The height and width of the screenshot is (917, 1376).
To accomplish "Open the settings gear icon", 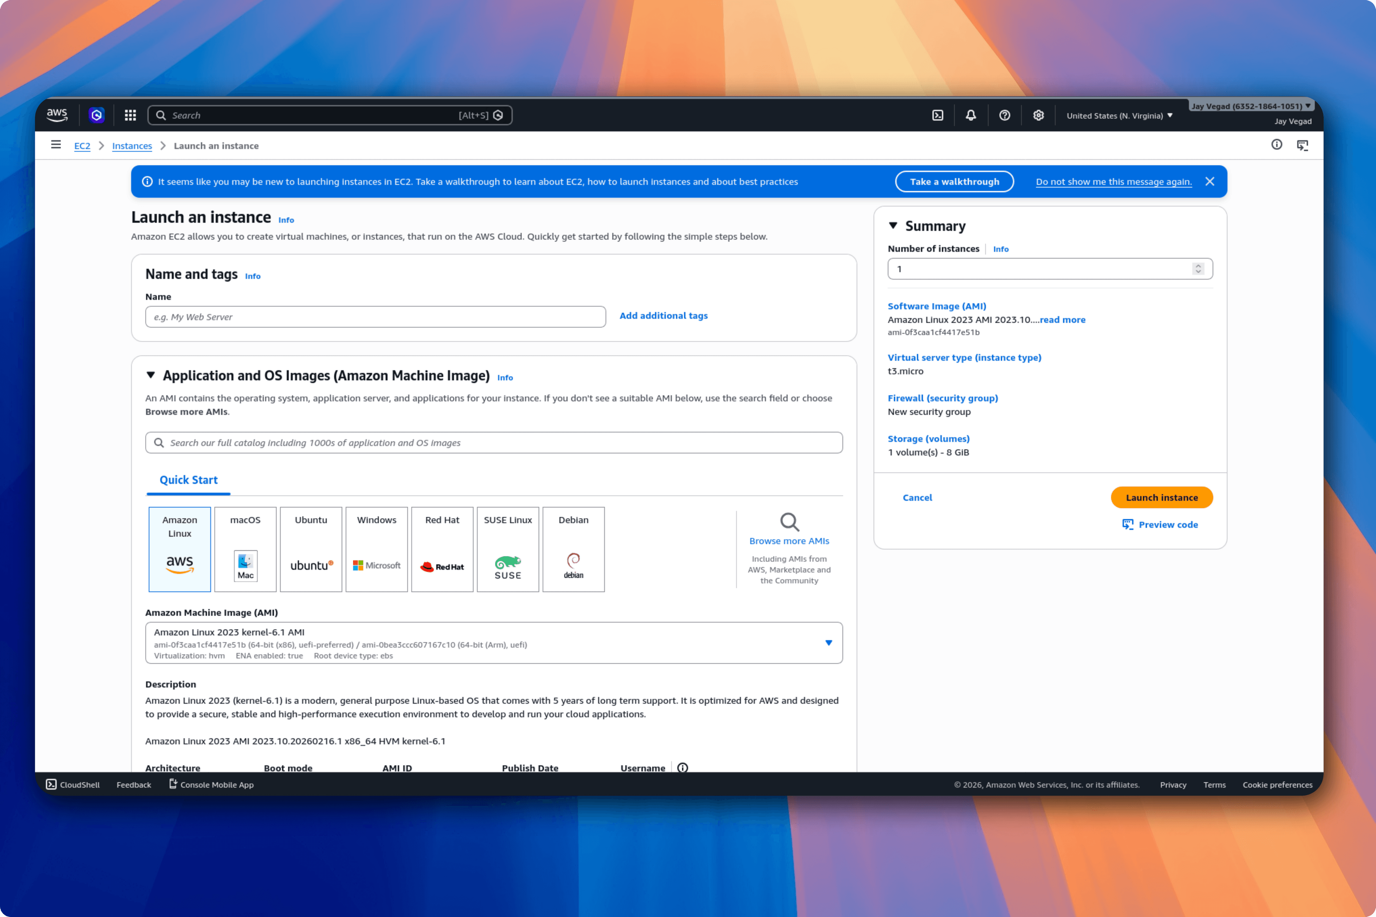I will 1038,115.
